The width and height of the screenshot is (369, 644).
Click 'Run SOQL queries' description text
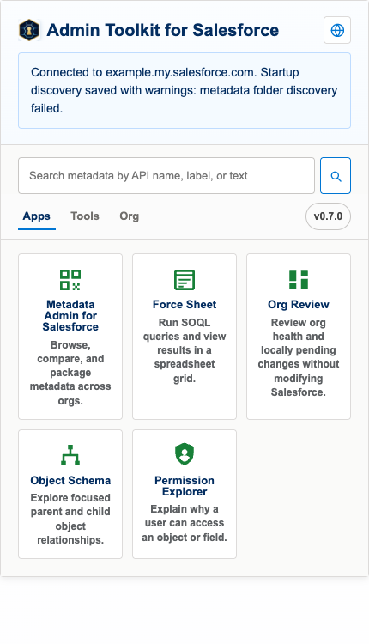point(184,350)
